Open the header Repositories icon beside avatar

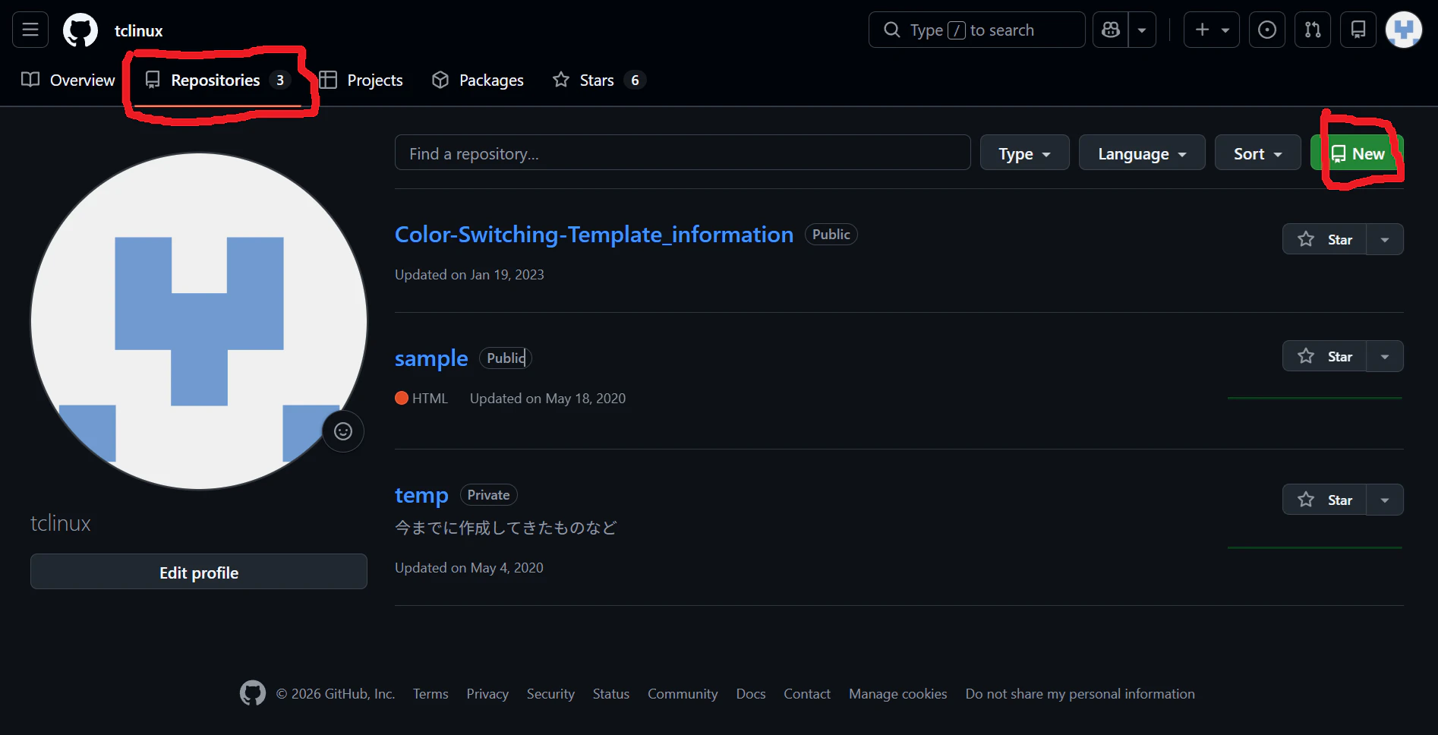[1358, 30]
